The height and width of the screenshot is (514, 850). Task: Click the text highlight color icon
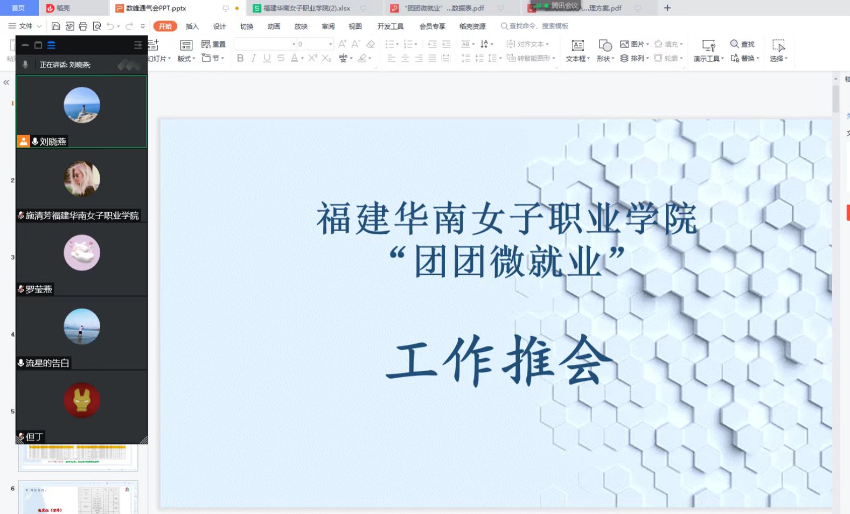coord(363,58)
